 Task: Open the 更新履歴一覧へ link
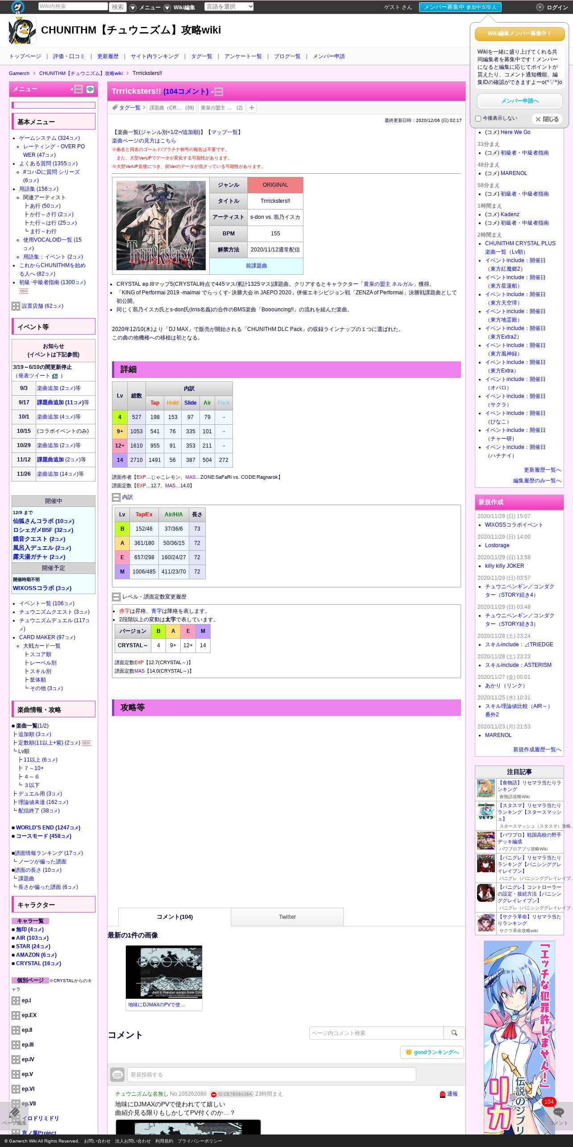coord(543,470)
